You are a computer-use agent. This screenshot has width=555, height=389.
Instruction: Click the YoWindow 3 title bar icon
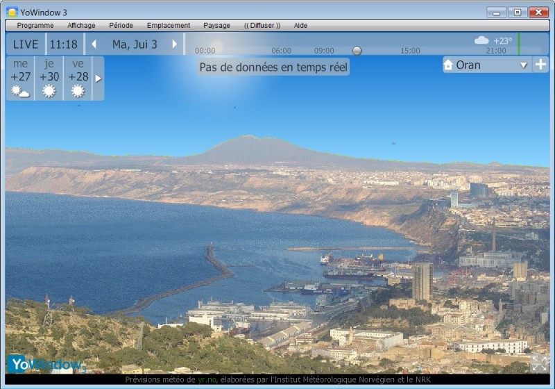(12, 13)
